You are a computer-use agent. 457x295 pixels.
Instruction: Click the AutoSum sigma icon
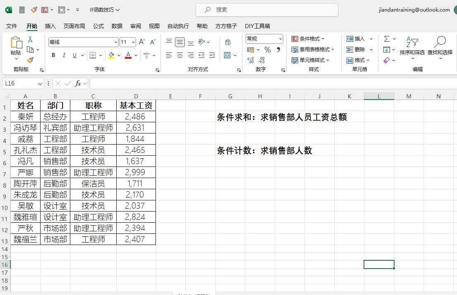pyautogui.click(x=387, y=39)
